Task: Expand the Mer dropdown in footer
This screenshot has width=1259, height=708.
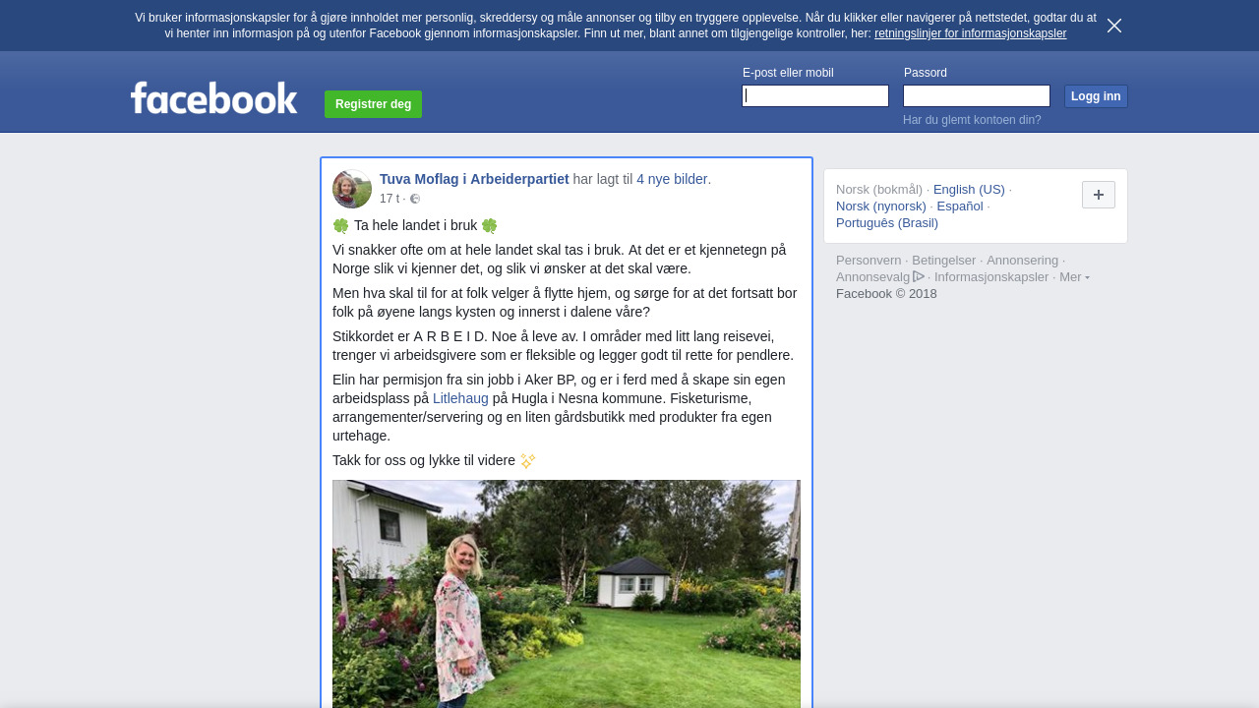Action: pos(1074,277)
